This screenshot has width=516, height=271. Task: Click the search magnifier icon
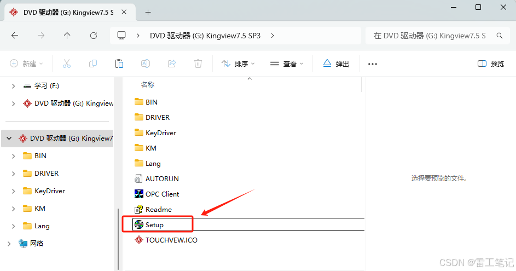tap(499, 36)
